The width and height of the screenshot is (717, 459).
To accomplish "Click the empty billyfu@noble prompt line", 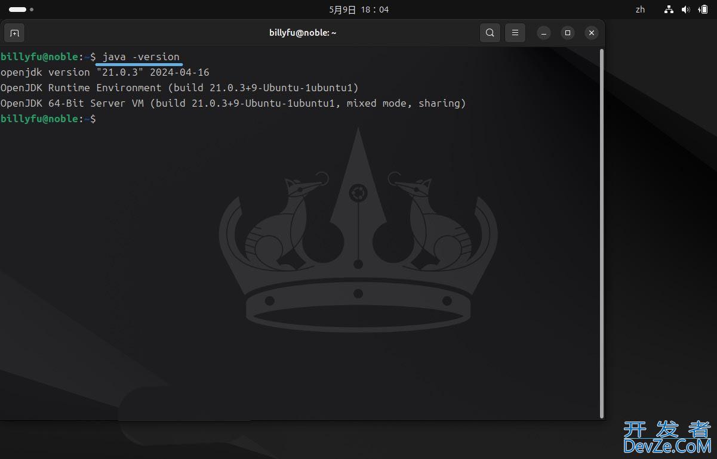I will [x=48, y=119].
